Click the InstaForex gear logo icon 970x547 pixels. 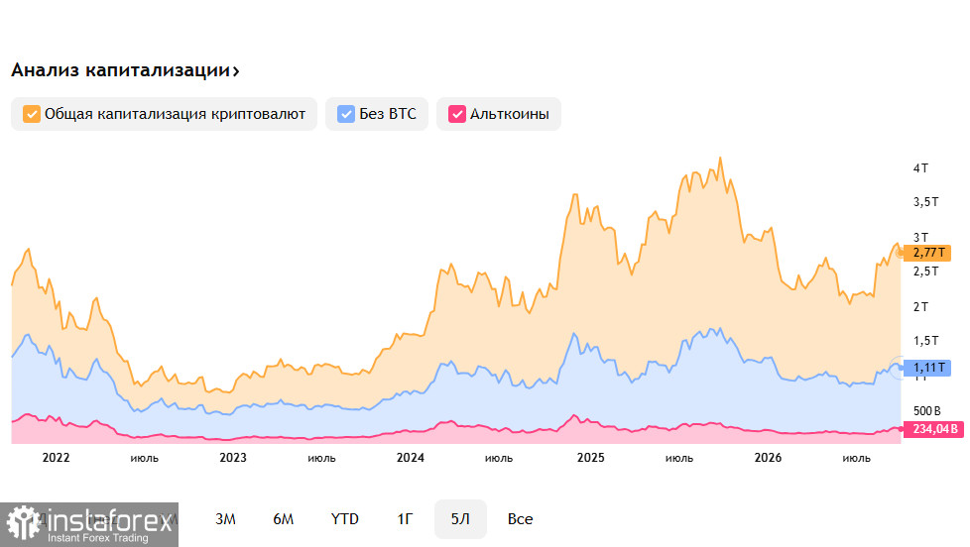point(23,523)
